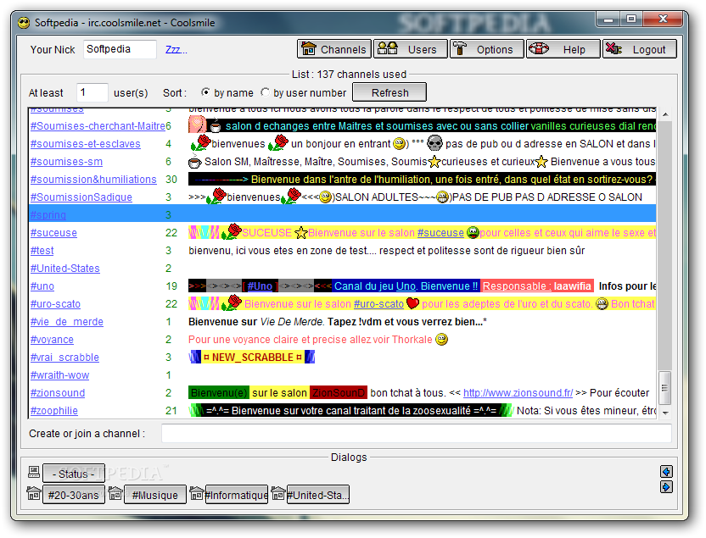
Task: Click the Vie De Merde topic text
Action: (x=291, y=322)
